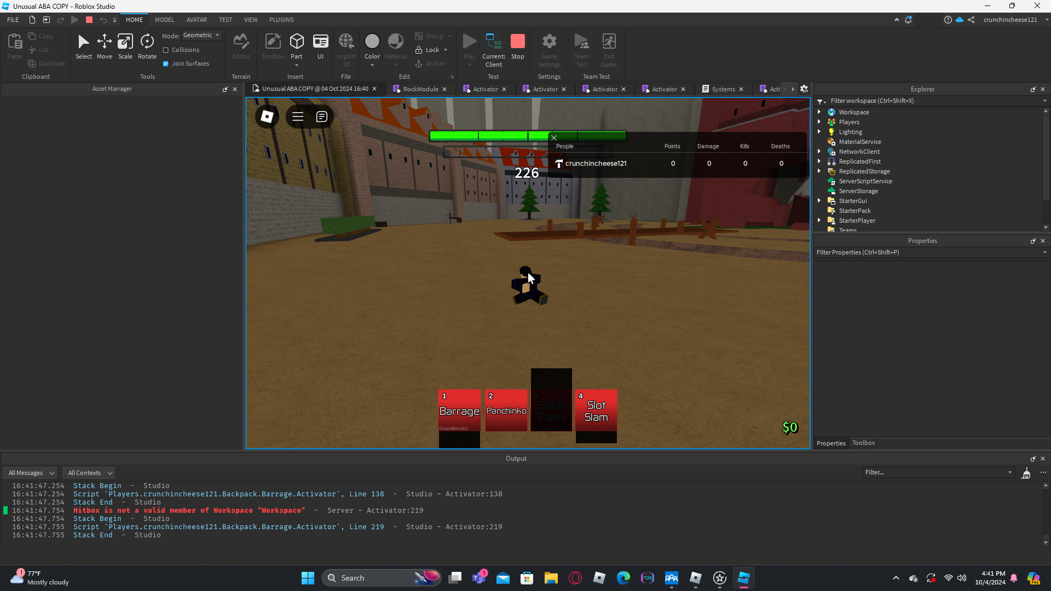
Task: Activate the Rotate tool
Action: (x=147, y=46)
